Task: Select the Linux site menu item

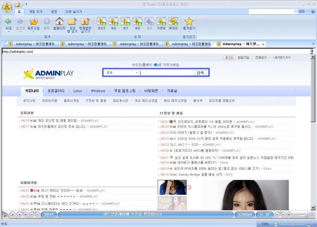Action: pos(78,91)
